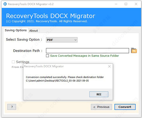Close the main DOCX Migrator window

pyautogui.click(x=136, y=4)
